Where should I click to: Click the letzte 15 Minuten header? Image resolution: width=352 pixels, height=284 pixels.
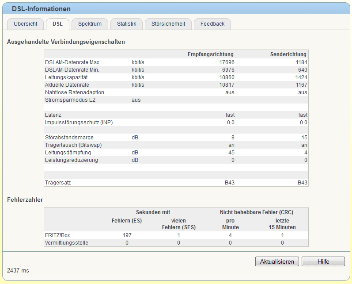[x=282, y=224]
